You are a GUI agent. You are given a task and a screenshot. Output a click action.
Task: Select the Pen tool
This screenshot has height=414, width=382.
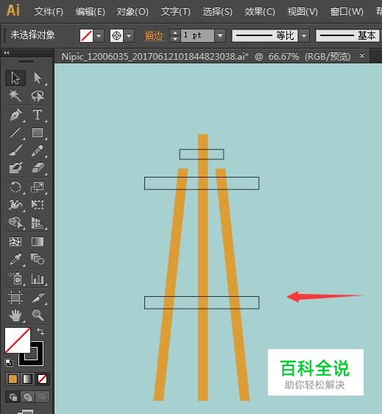click(x=15, y=115)
